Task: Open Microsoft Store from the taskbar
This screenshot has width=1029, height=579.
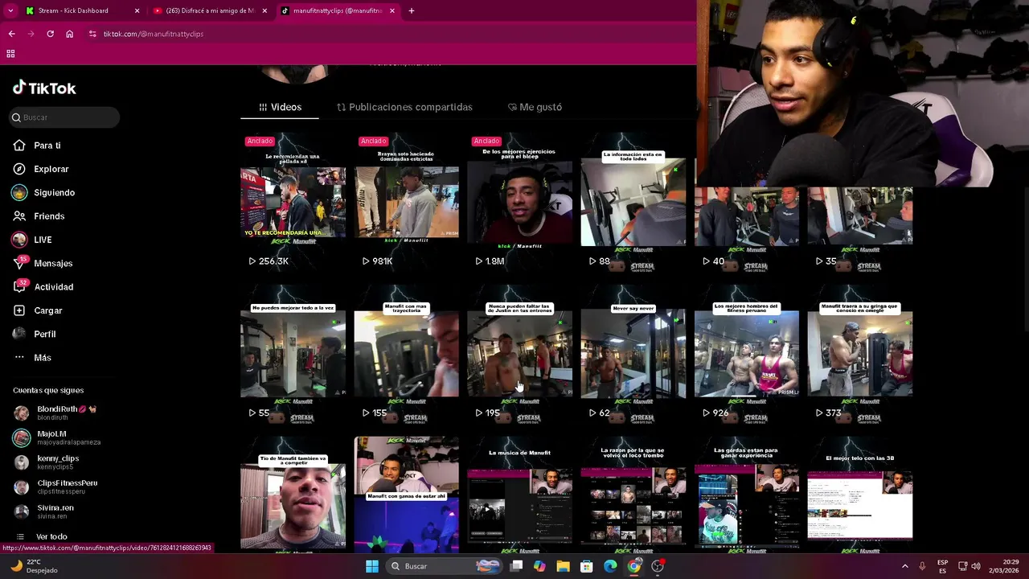Action: 587,566
